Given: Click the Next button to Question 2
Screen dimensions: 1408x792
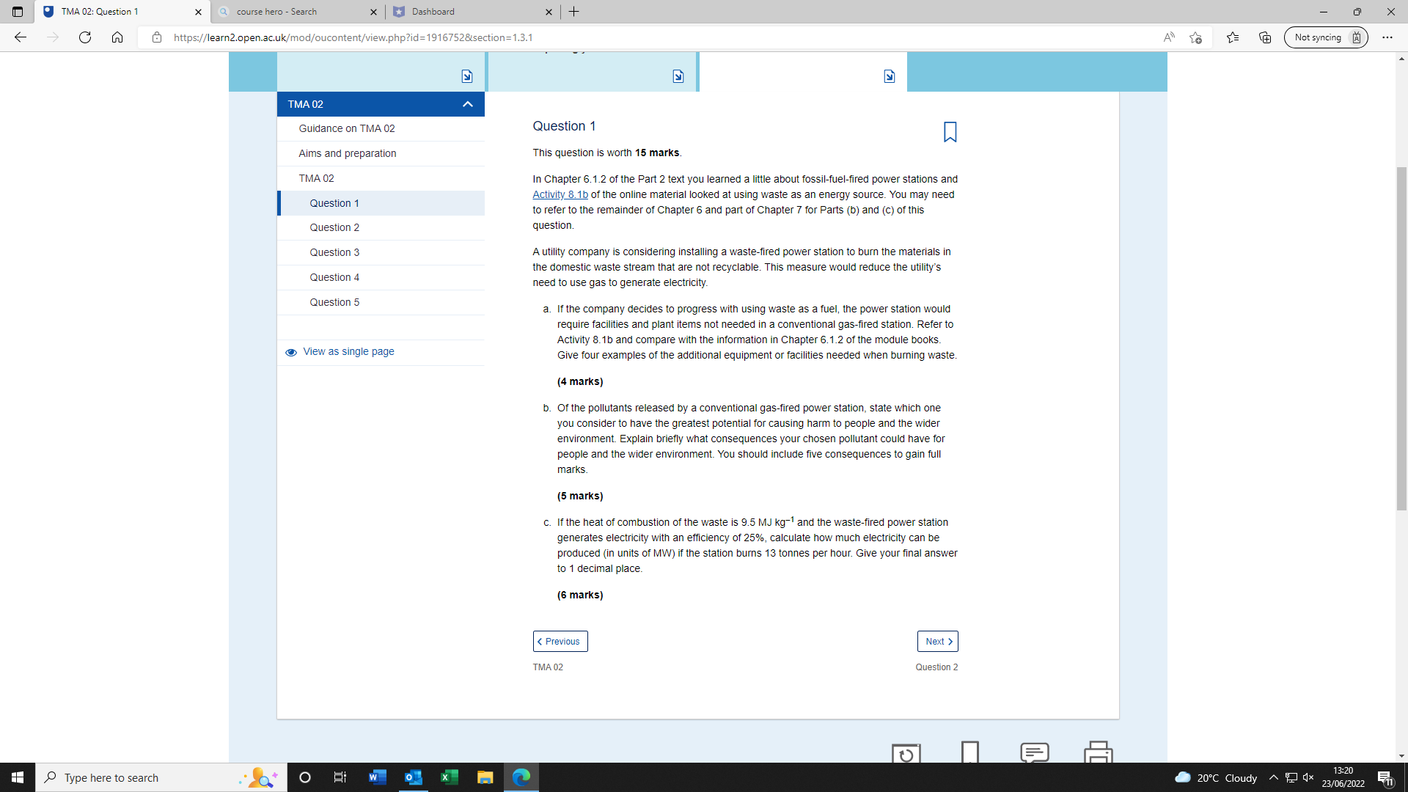Looking at the screenshot, I should coord(937,641).
